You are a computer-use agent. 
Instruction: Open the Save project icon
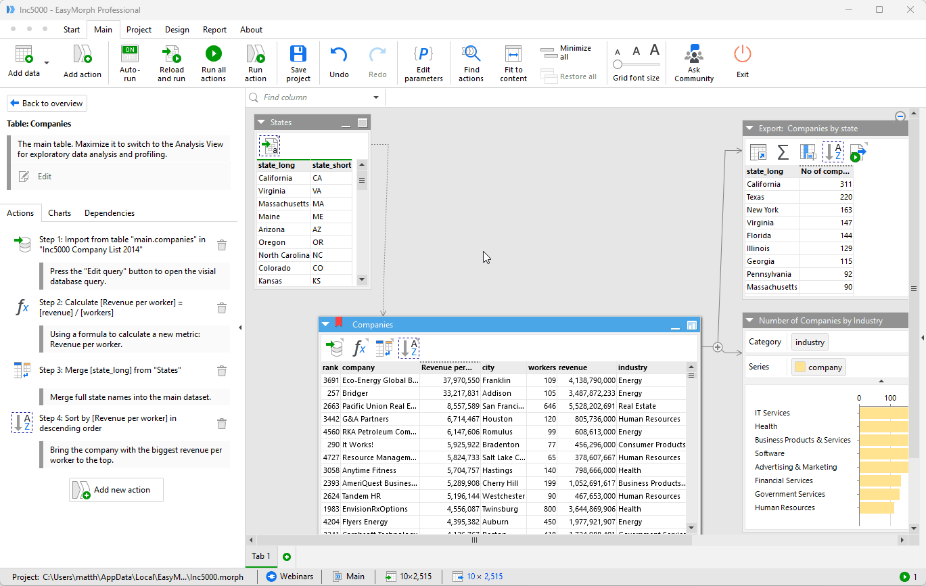[298, 62]
